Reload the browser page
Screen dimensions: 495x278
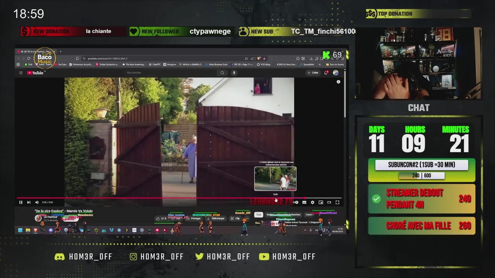[29, 58]
